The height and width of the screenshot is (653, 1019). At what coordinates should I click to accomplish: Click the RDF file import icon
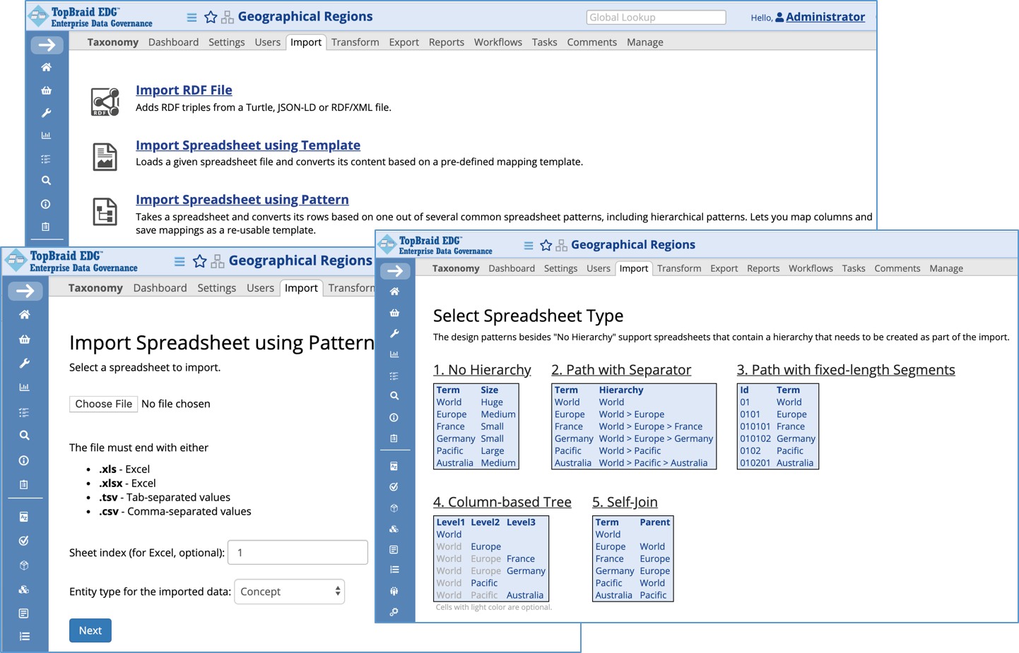tap(105, 102)
